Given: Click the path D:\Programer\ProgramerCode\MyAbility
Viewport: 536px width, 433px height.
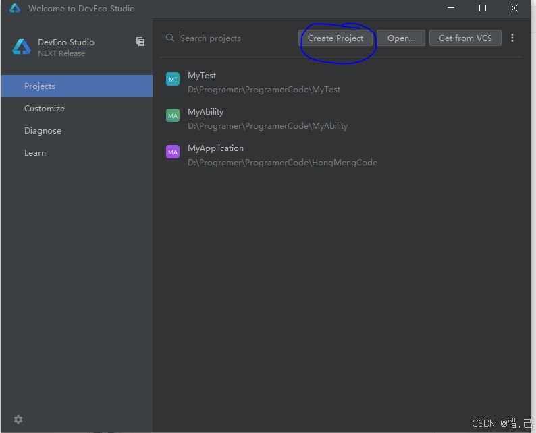Looking at the screenshot, I should 267,126.
